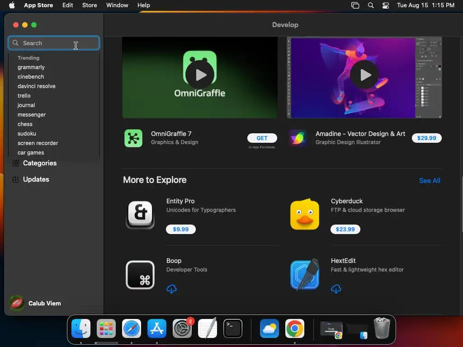Open Terminal from the Dock
This screenshot has height=347, width=463.
(x=233, y=328)
